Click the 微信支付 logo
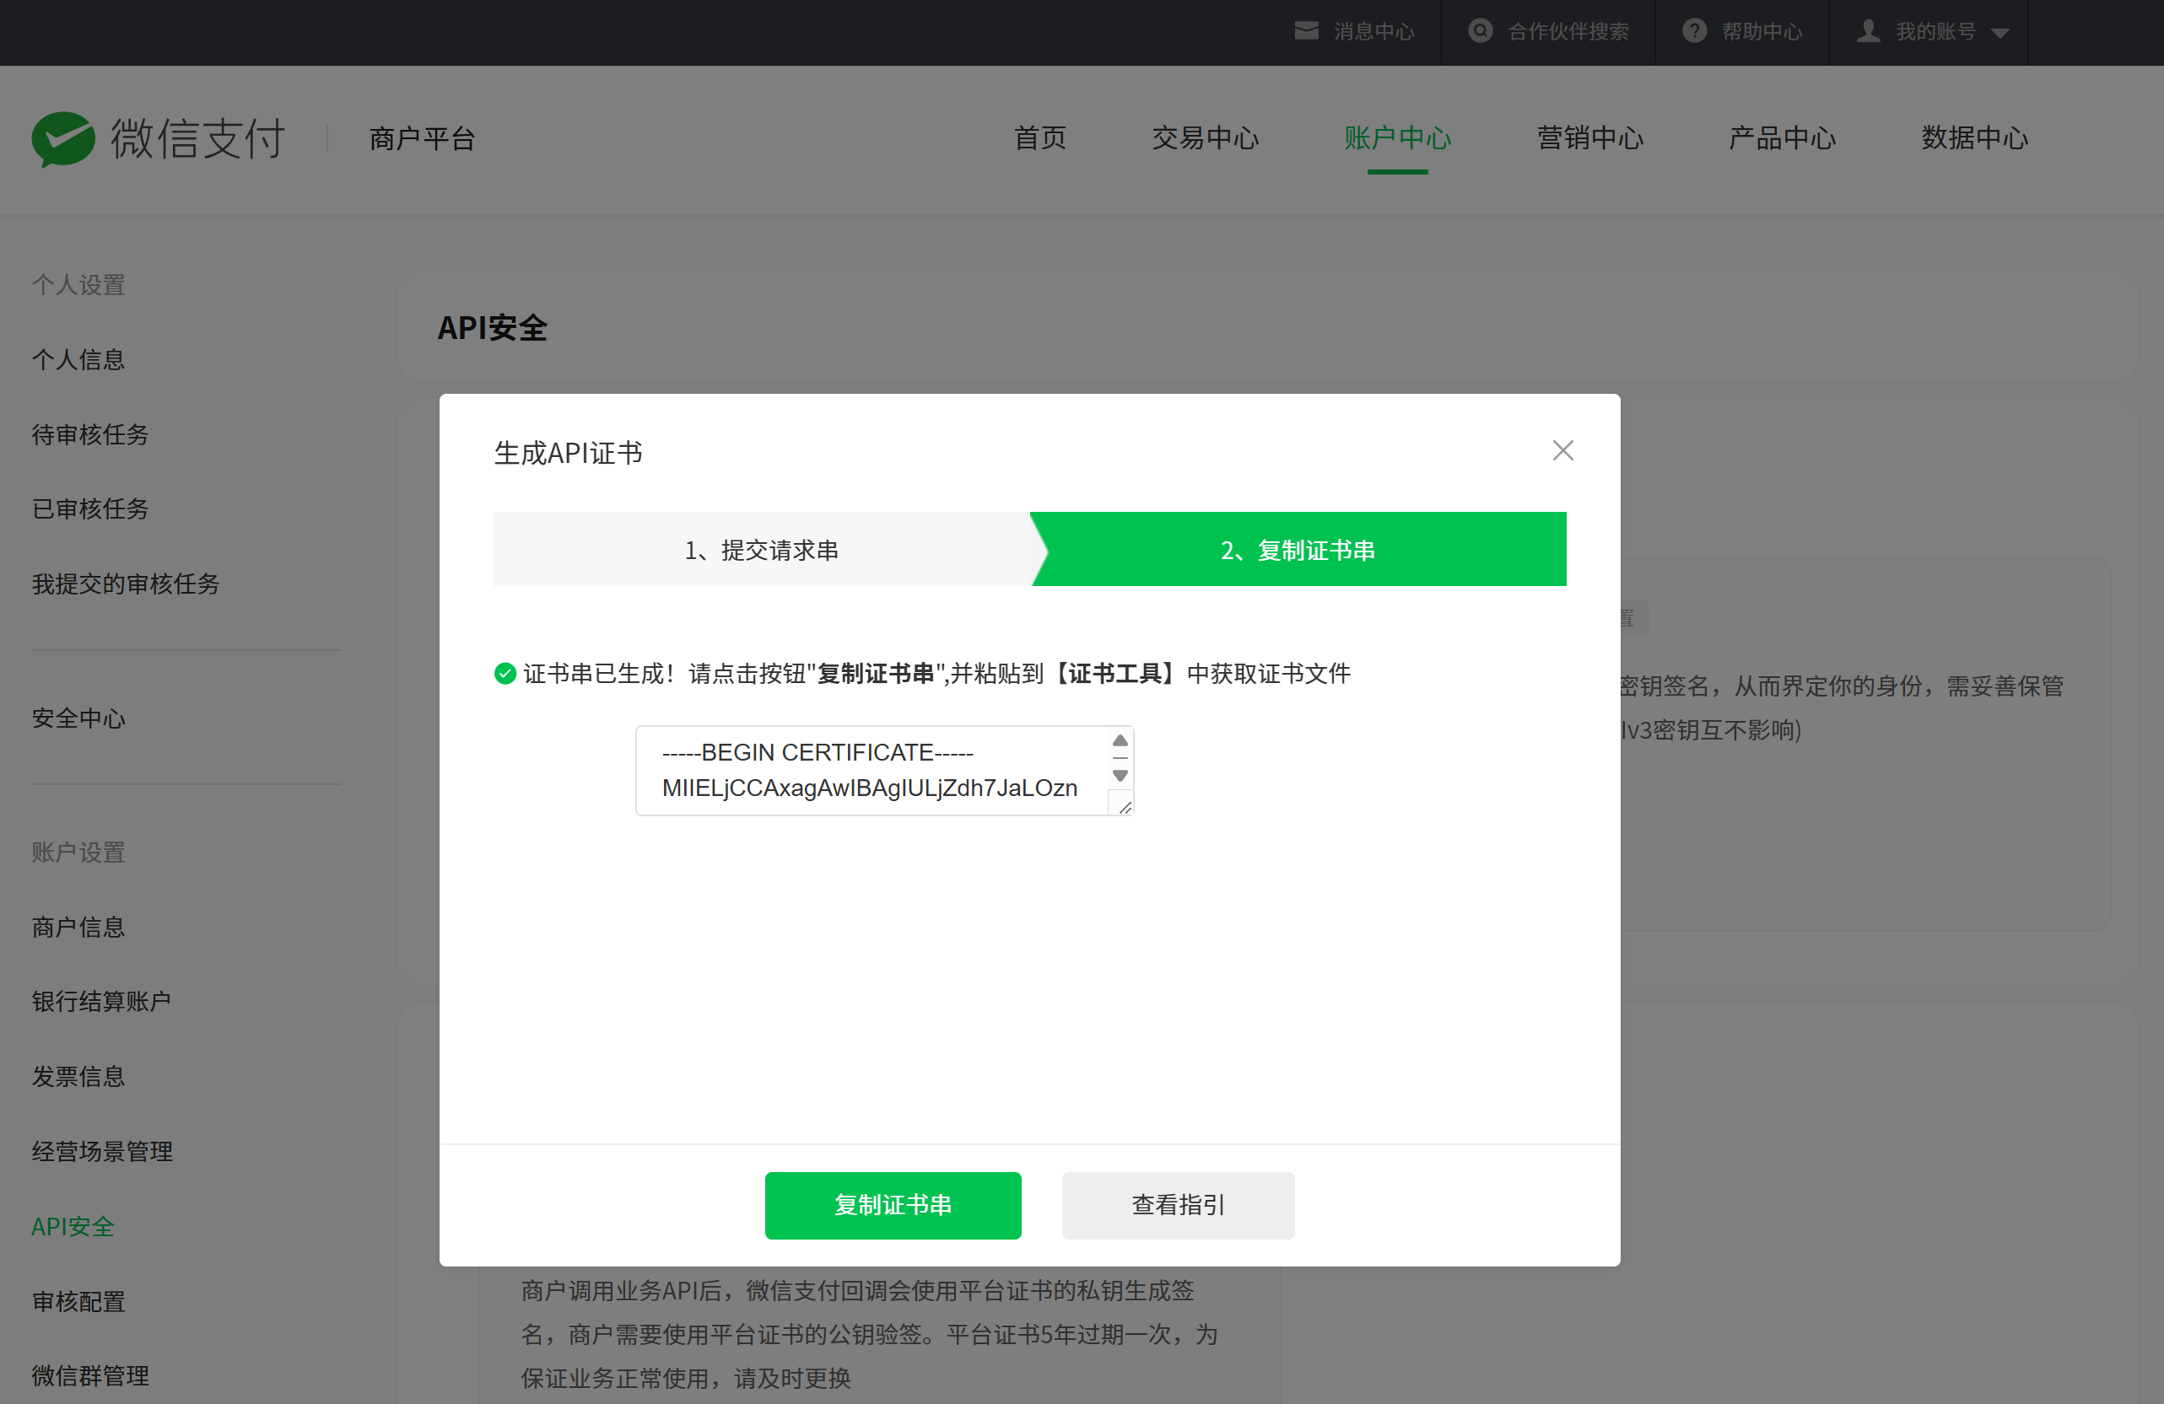 (159, 139)
